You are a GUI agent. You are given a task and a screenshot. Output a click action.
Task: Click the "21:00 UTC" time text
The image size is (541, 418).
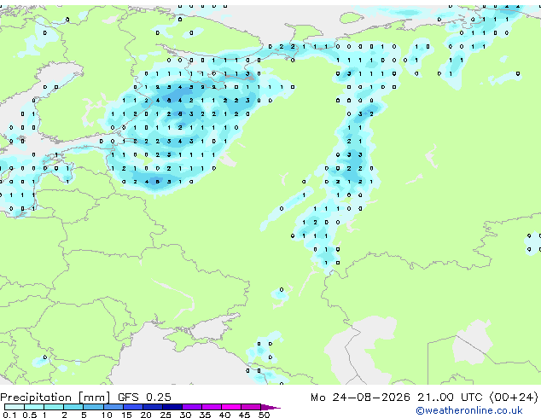(x=449, y=398)
